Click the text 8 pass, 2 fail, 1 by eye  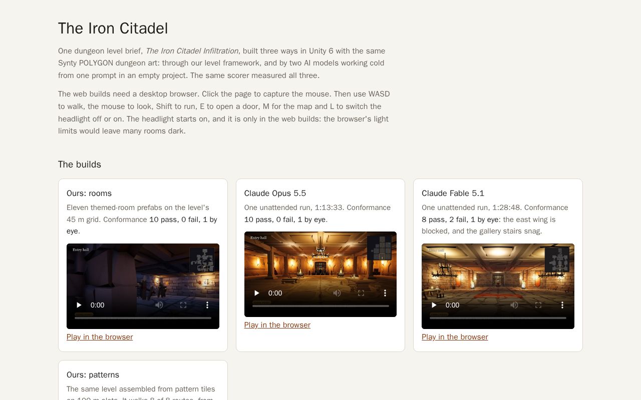(x=460, y=219)
